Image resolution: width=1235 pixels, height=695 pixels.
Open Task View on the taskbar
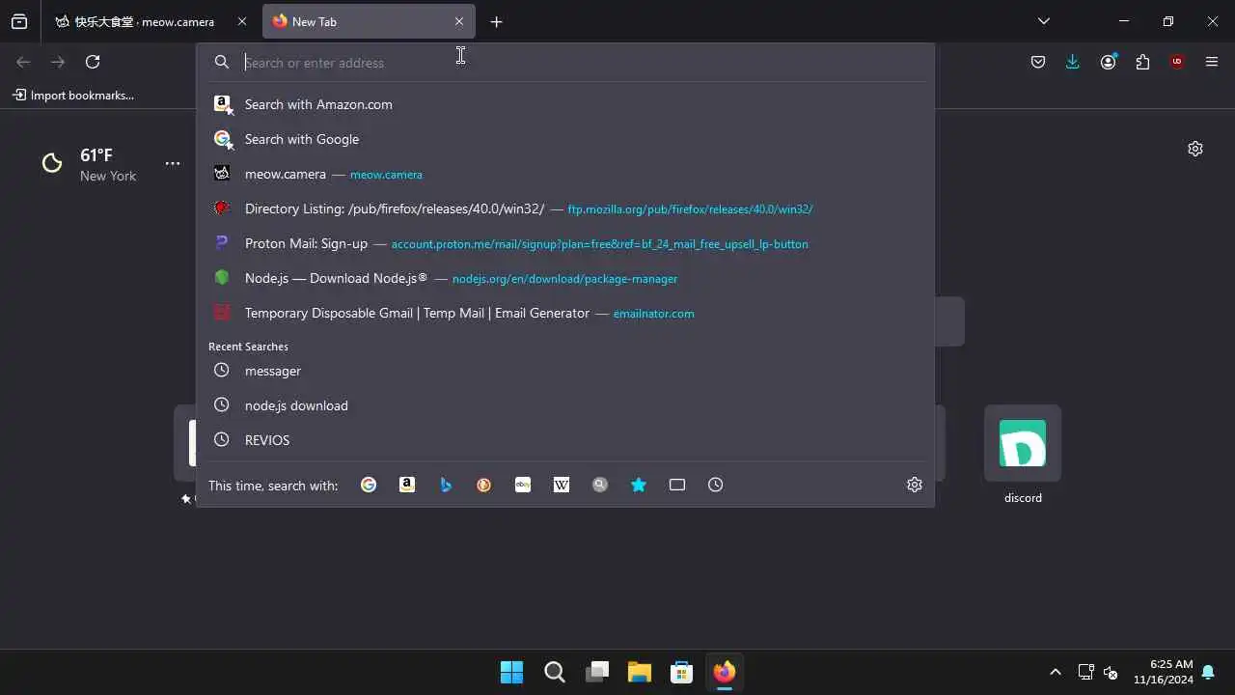click(597, 672)
